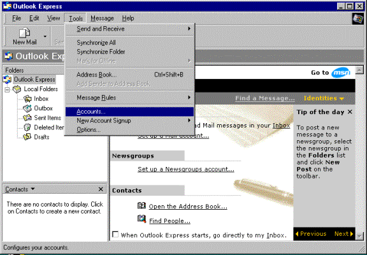This screenshot has width=367, height=255.
Task: Open the Message menu
Action: [102, 18]
